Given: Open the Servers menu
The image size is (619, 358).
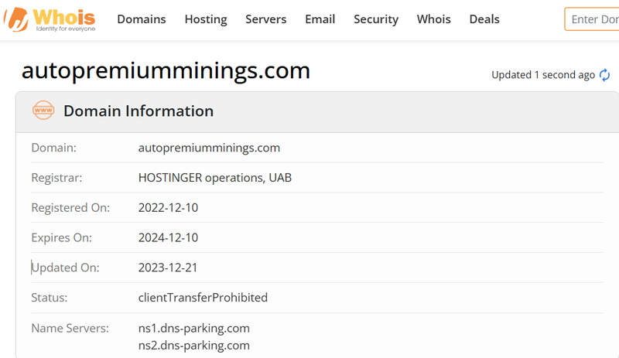Looking at the screenshot, I should (265, 19).
